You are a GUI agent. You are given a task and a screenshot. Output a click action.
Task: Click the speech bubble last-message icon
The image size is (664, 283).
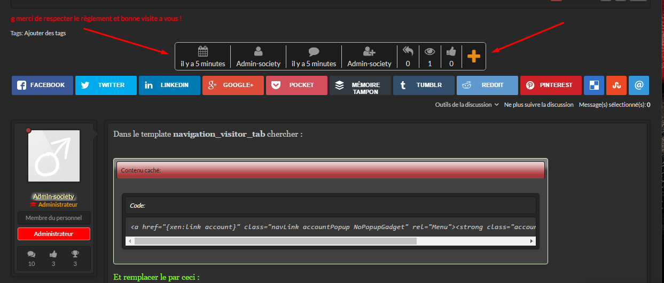314,52
